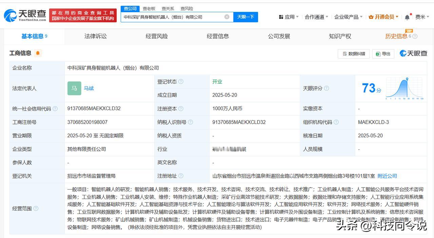The image size is (434, 238).
Task: Switch to the 经营风险 tab
Action: (x=157, y=36)
